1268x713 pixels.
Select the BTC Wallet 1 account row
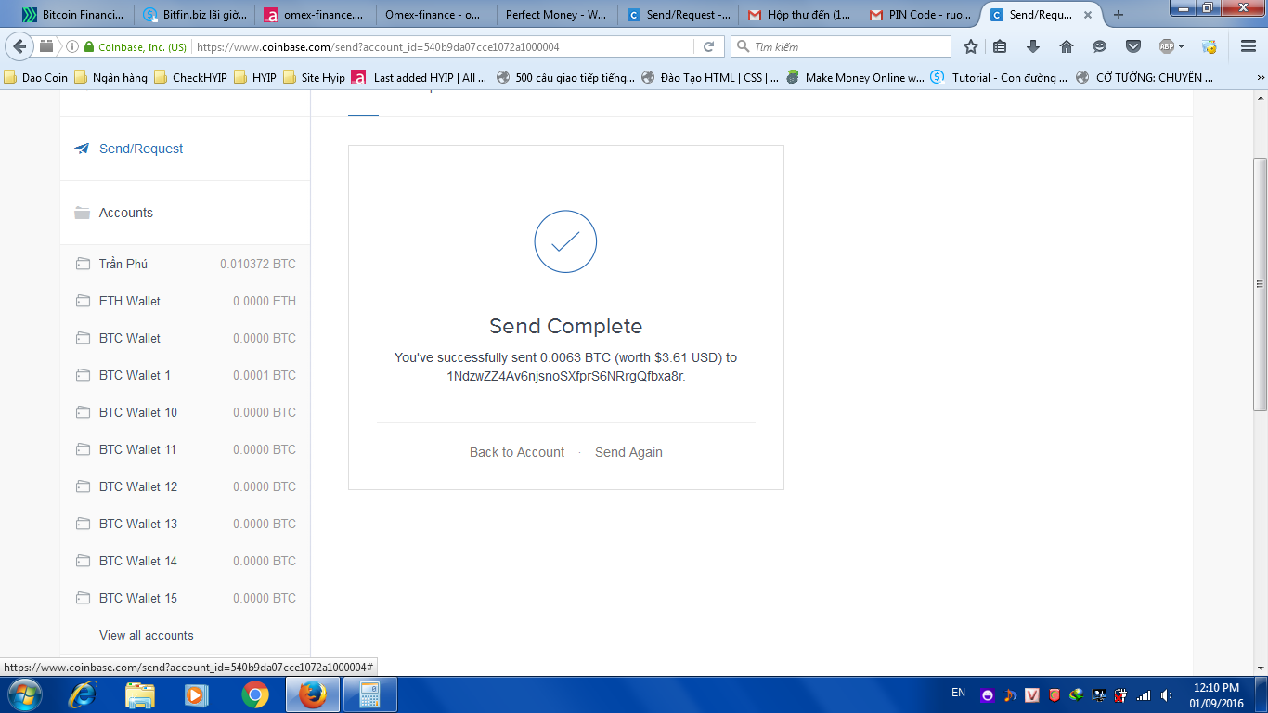[186, 375]
